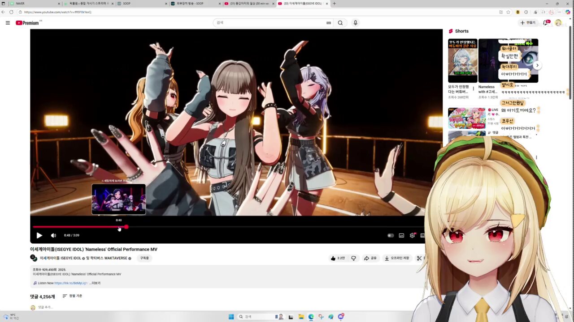Bookmark this page with the star

(x=508, y=12)
